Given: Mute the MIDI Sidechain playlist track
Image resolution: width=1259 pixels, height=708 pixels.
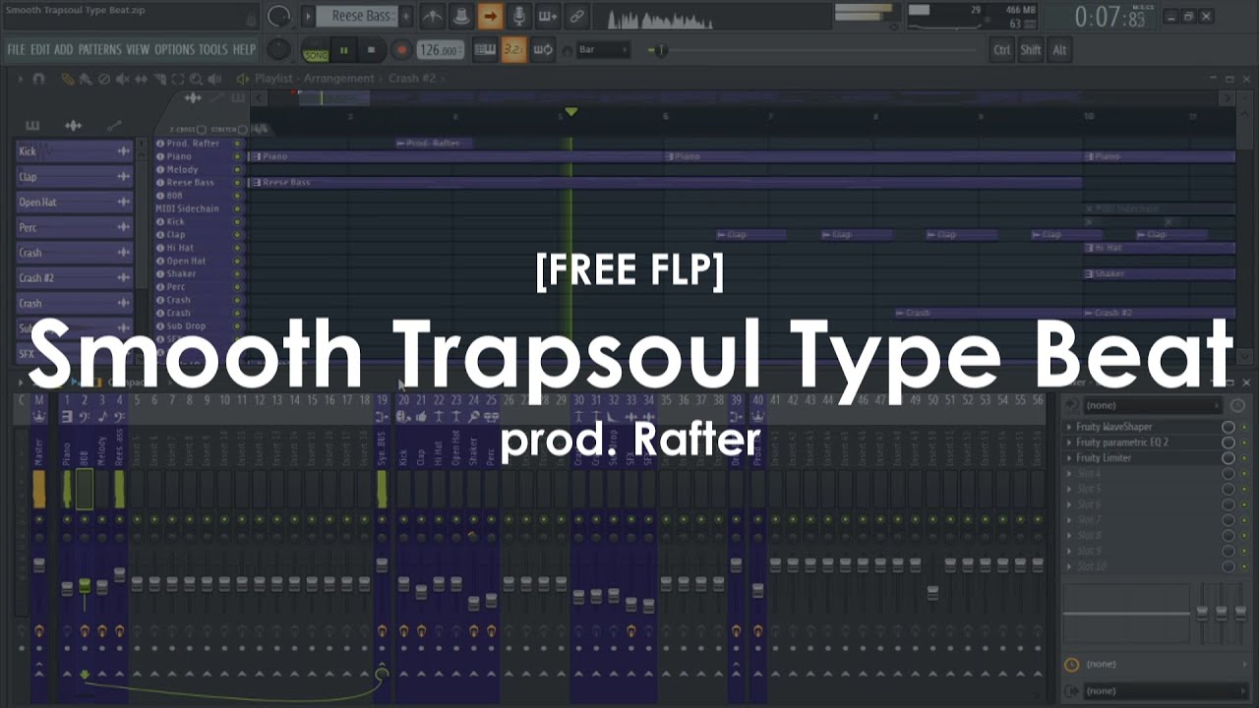Looking at the screenshot, I should point(237,208).
